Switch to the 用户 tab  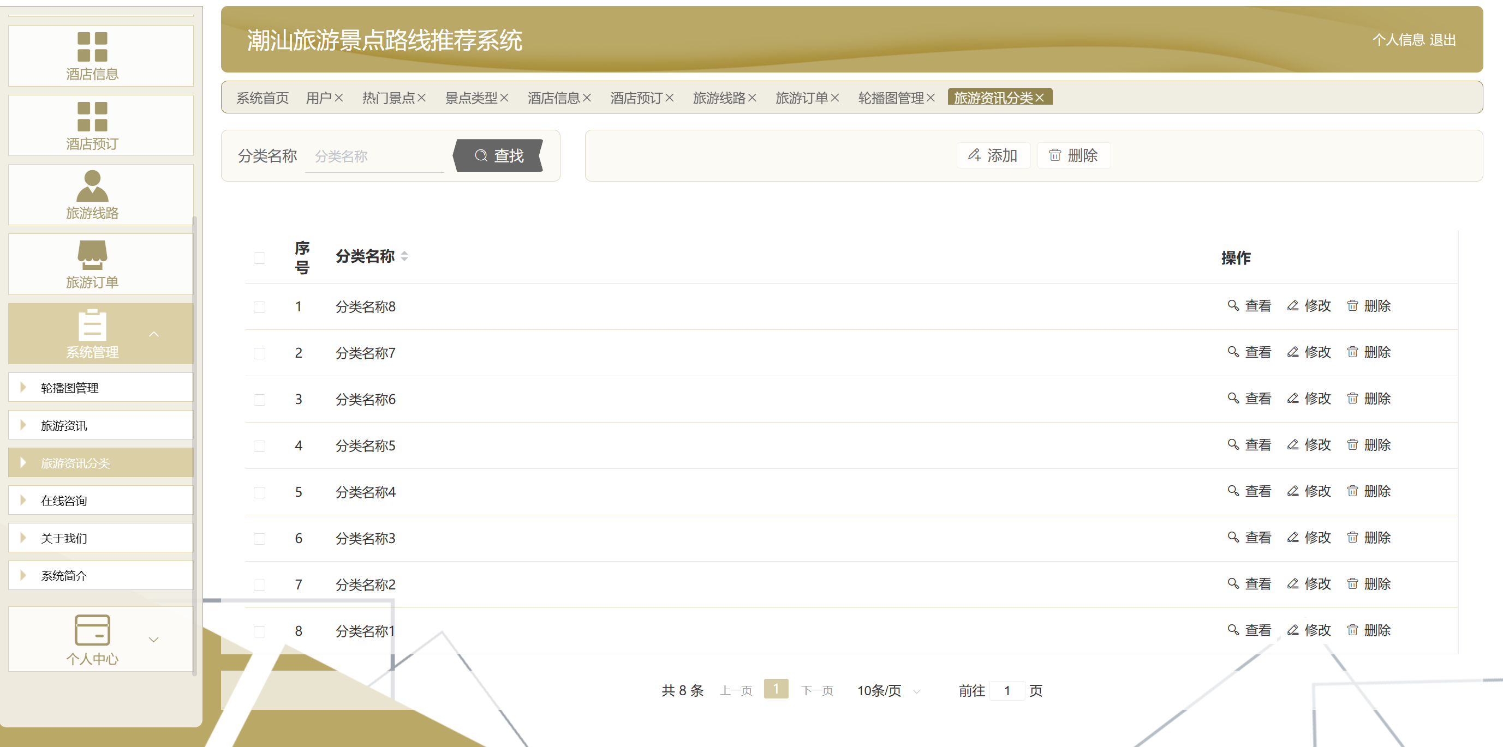[x=319, y=98]
